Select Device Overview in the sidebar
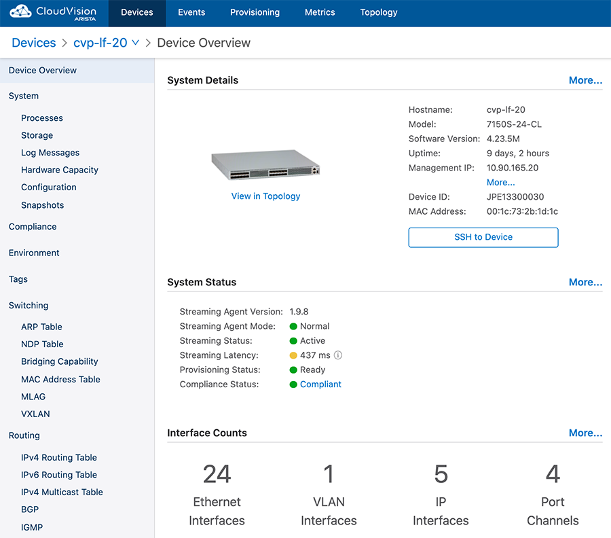Screen dimensions: 611x538 [77, 71]
